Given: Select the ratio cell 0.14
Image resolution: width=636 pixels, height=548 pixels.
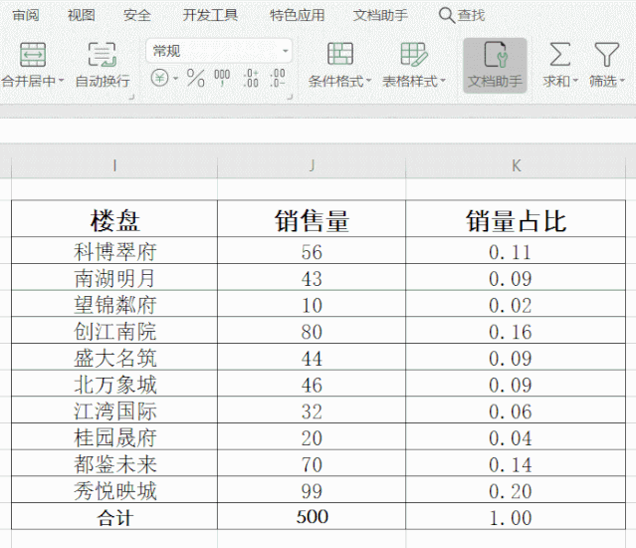Looking at the screenshot, I should click(x=516, y=463).
